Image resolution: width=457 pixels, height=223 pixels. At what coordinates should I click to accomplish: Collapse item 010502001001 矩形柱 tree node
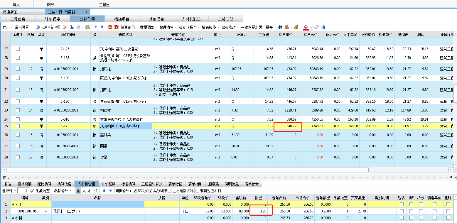[55, 69]
